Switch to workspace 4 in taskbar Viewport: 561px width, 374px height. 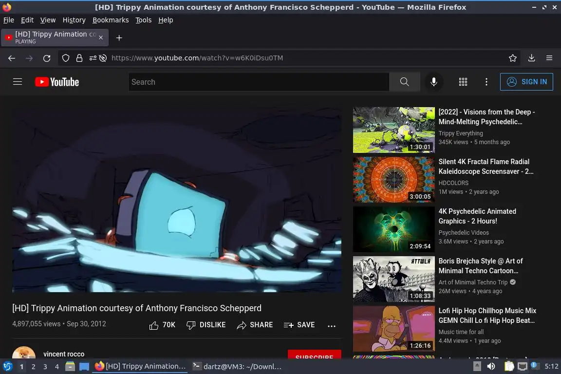click(56, 367)
